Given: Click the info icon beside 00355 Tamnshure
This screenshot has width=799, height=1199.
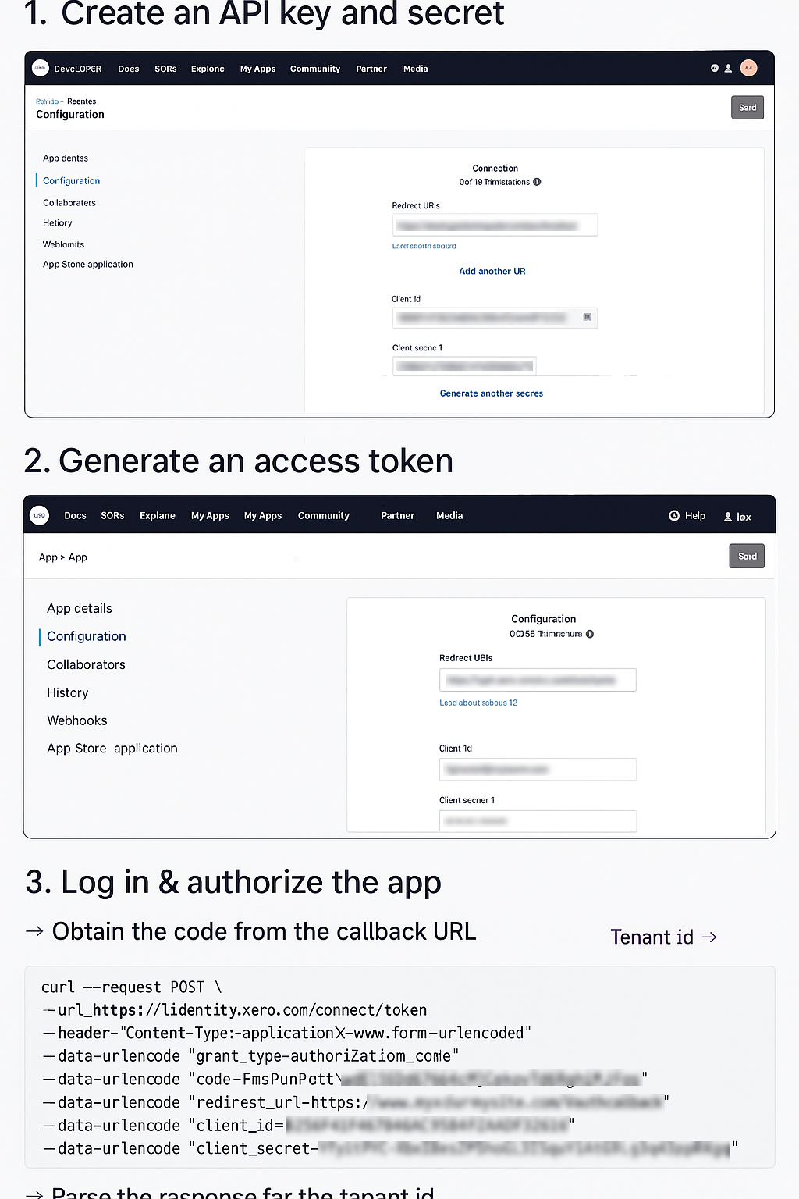Looking at the screenshot, I should tap(590, 634).
